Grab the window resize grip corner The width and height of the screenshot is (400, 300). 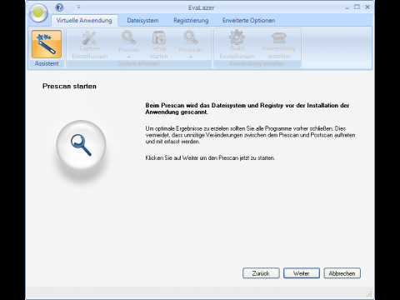click(x=369, y=294)
